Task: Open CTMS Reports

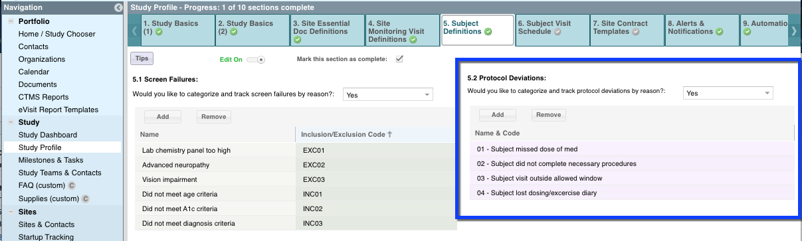Action: point(43,97)
